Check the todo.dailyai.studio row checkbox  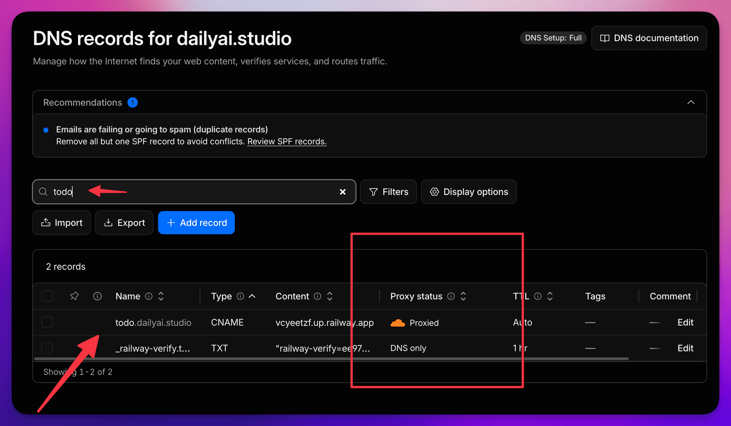pyautogui.click(x=47, y=322)
